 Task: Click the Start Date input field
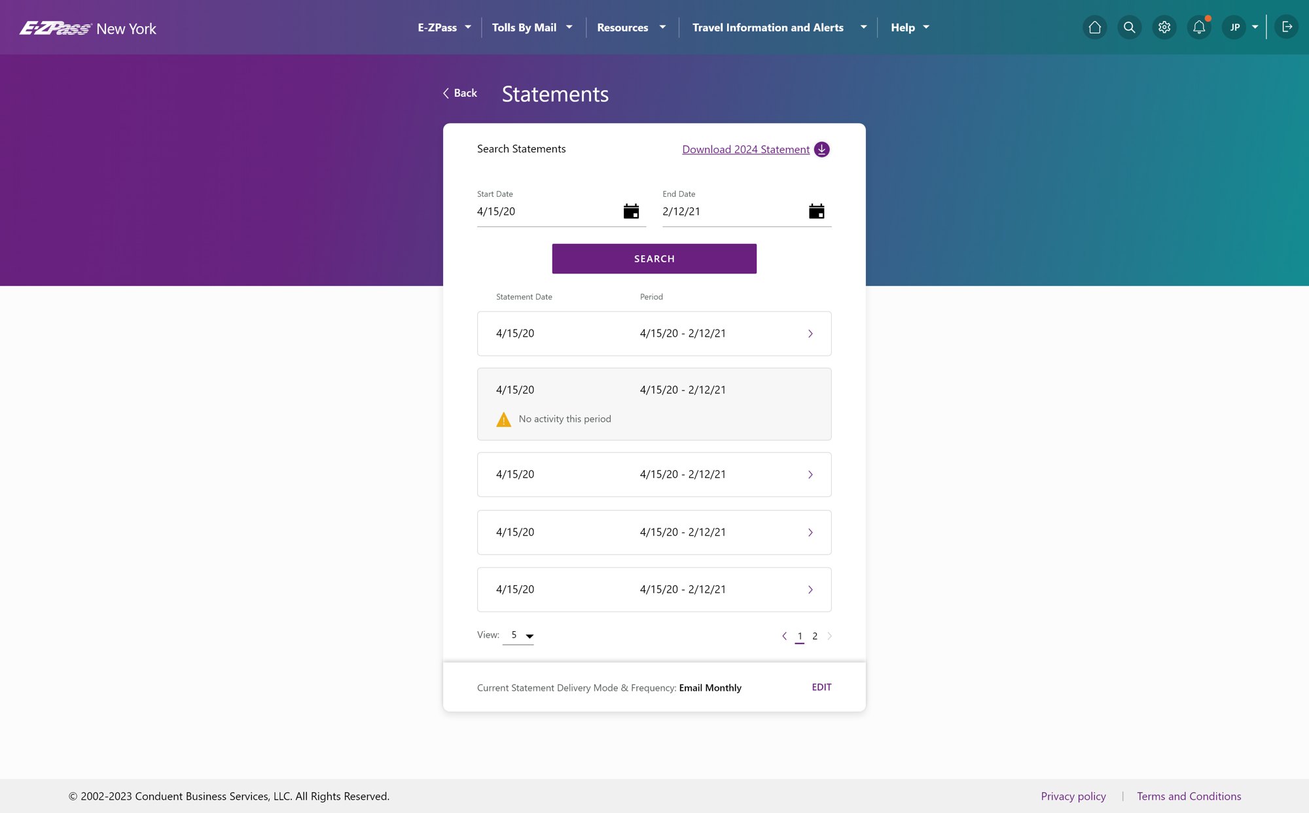(562, 211)
